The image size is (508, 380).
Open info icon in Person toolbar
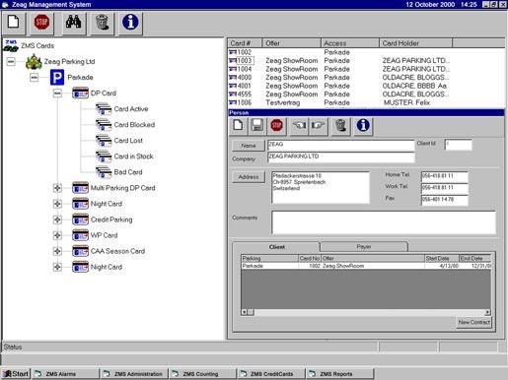(363, 125)
